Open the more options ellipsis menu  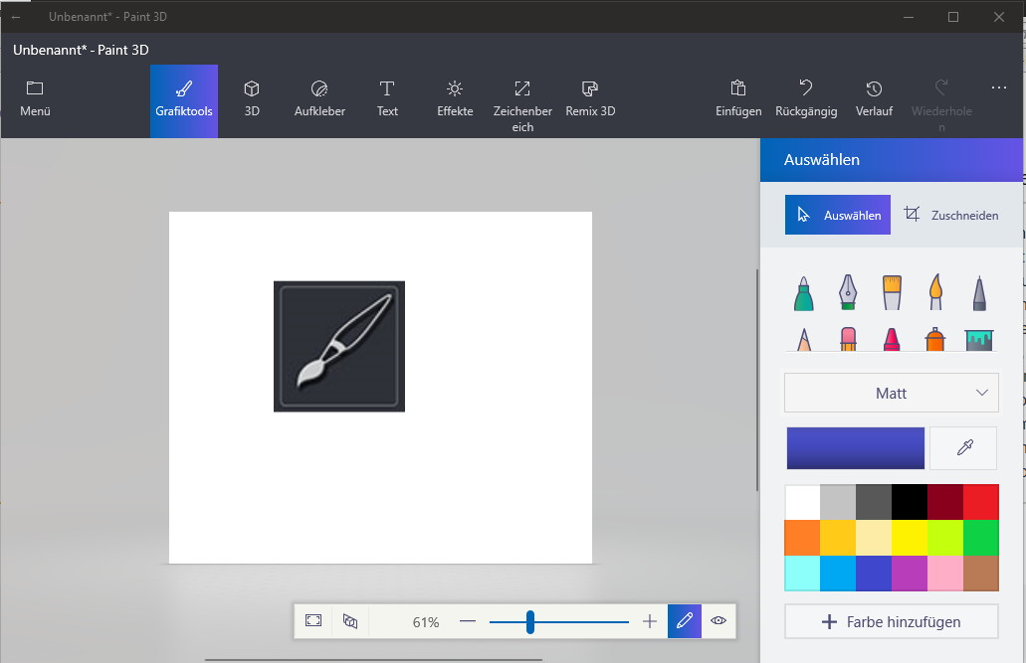[x=998, y=87]
